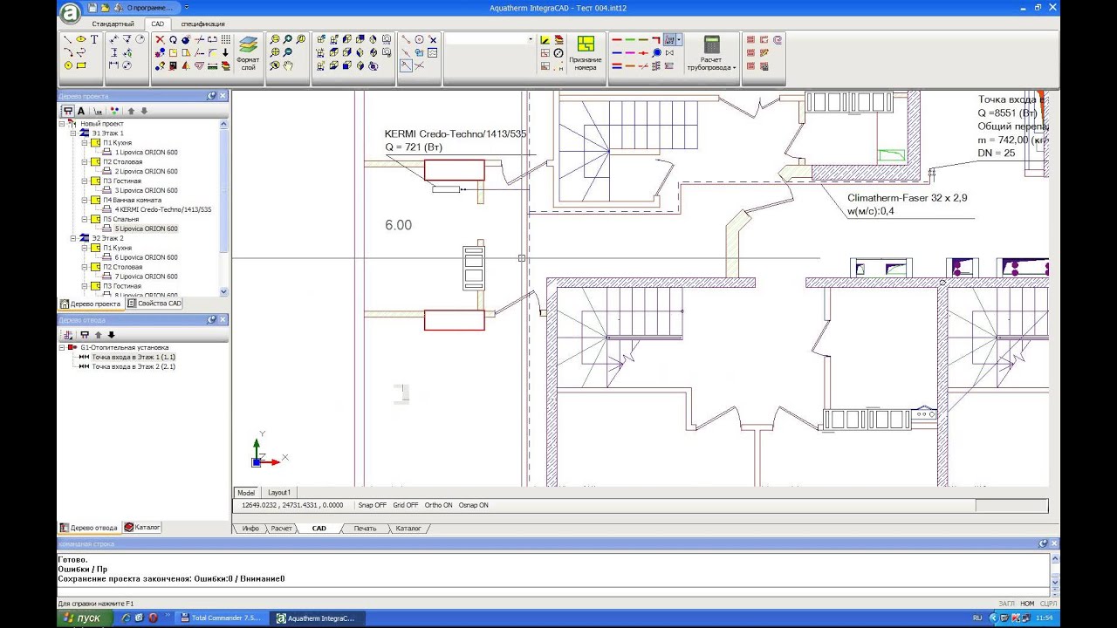Click the zoom-in magnifier icon

288,39
